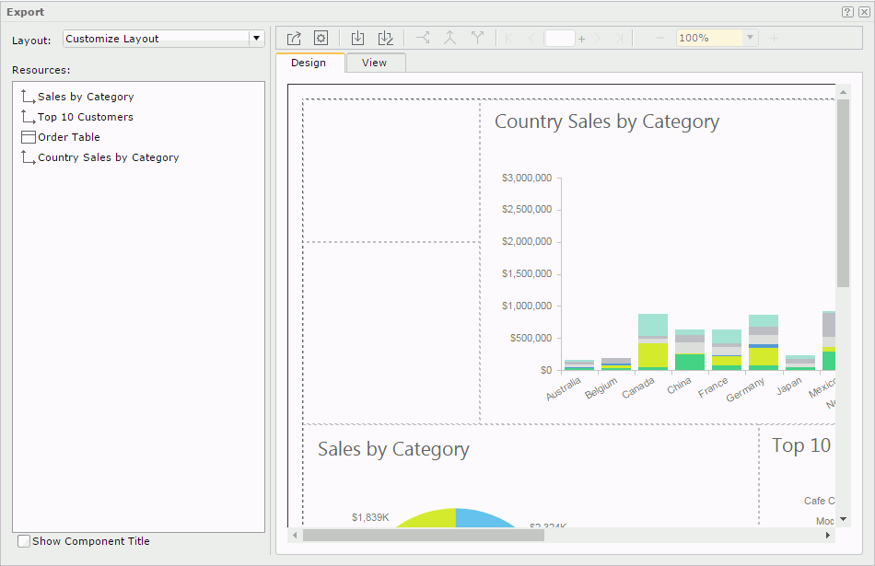
Task: Click the horizontal scrollbar right arrow
Action: pyautogui.click(x=830, y=535)
